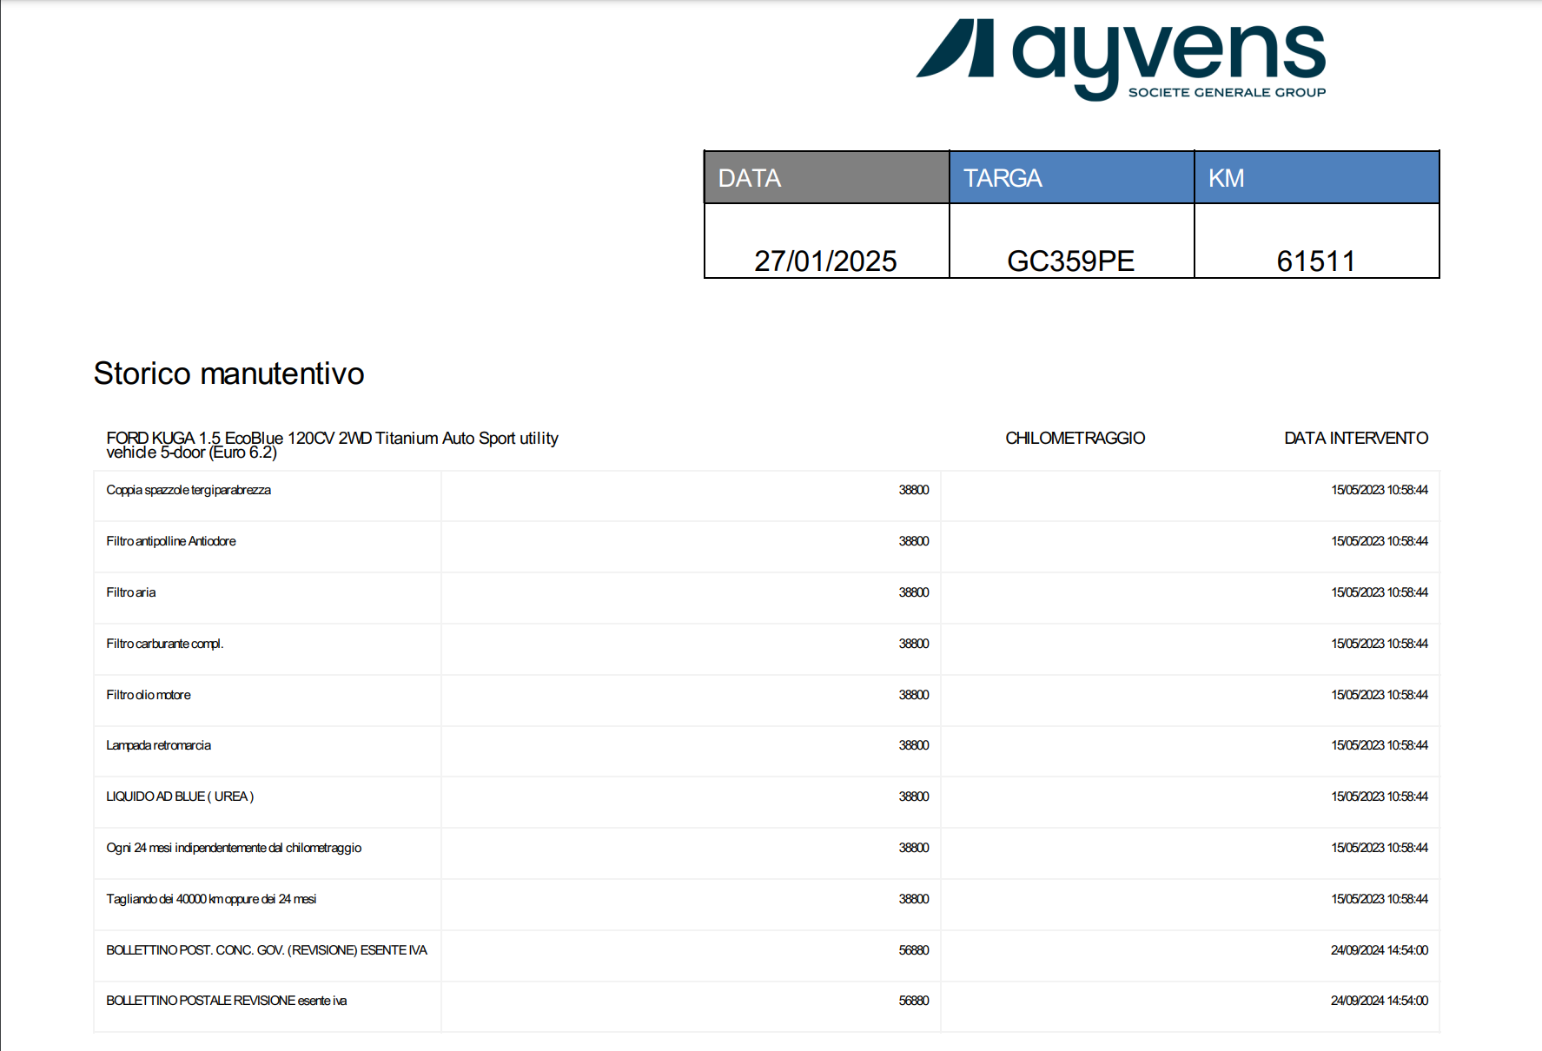Select the Filtro aria row label
Image resolution: width=1542 pixels, height=1051 pixels.
(131, 592)
